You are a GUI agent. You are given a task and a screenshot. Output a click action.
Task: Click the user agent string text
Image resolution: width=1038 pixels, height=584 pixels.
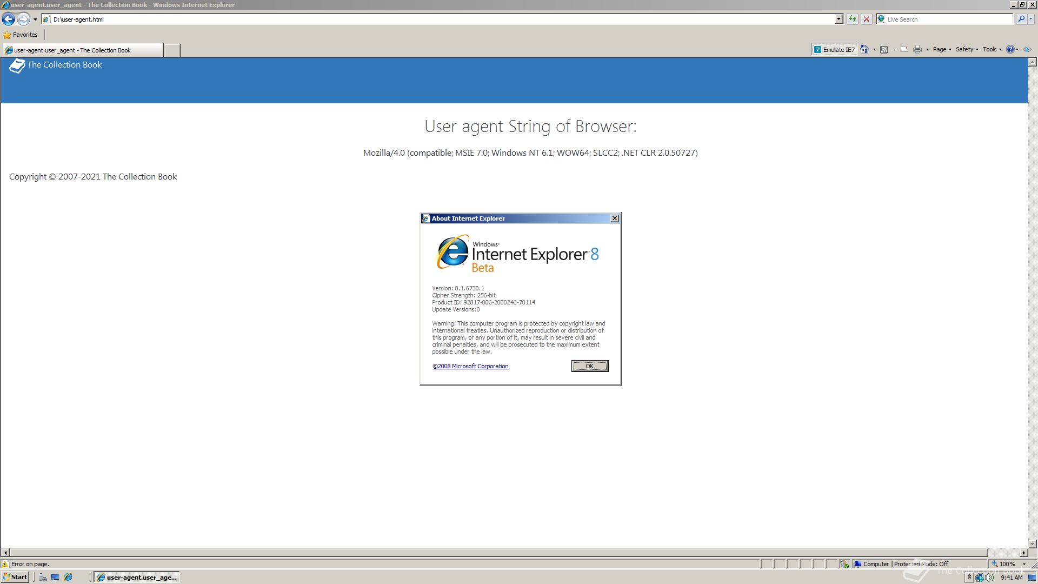tap(530, 153)
